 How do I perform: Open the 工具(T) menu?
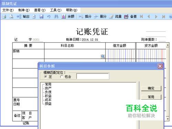pyautogui.click(x=56, y=10)
